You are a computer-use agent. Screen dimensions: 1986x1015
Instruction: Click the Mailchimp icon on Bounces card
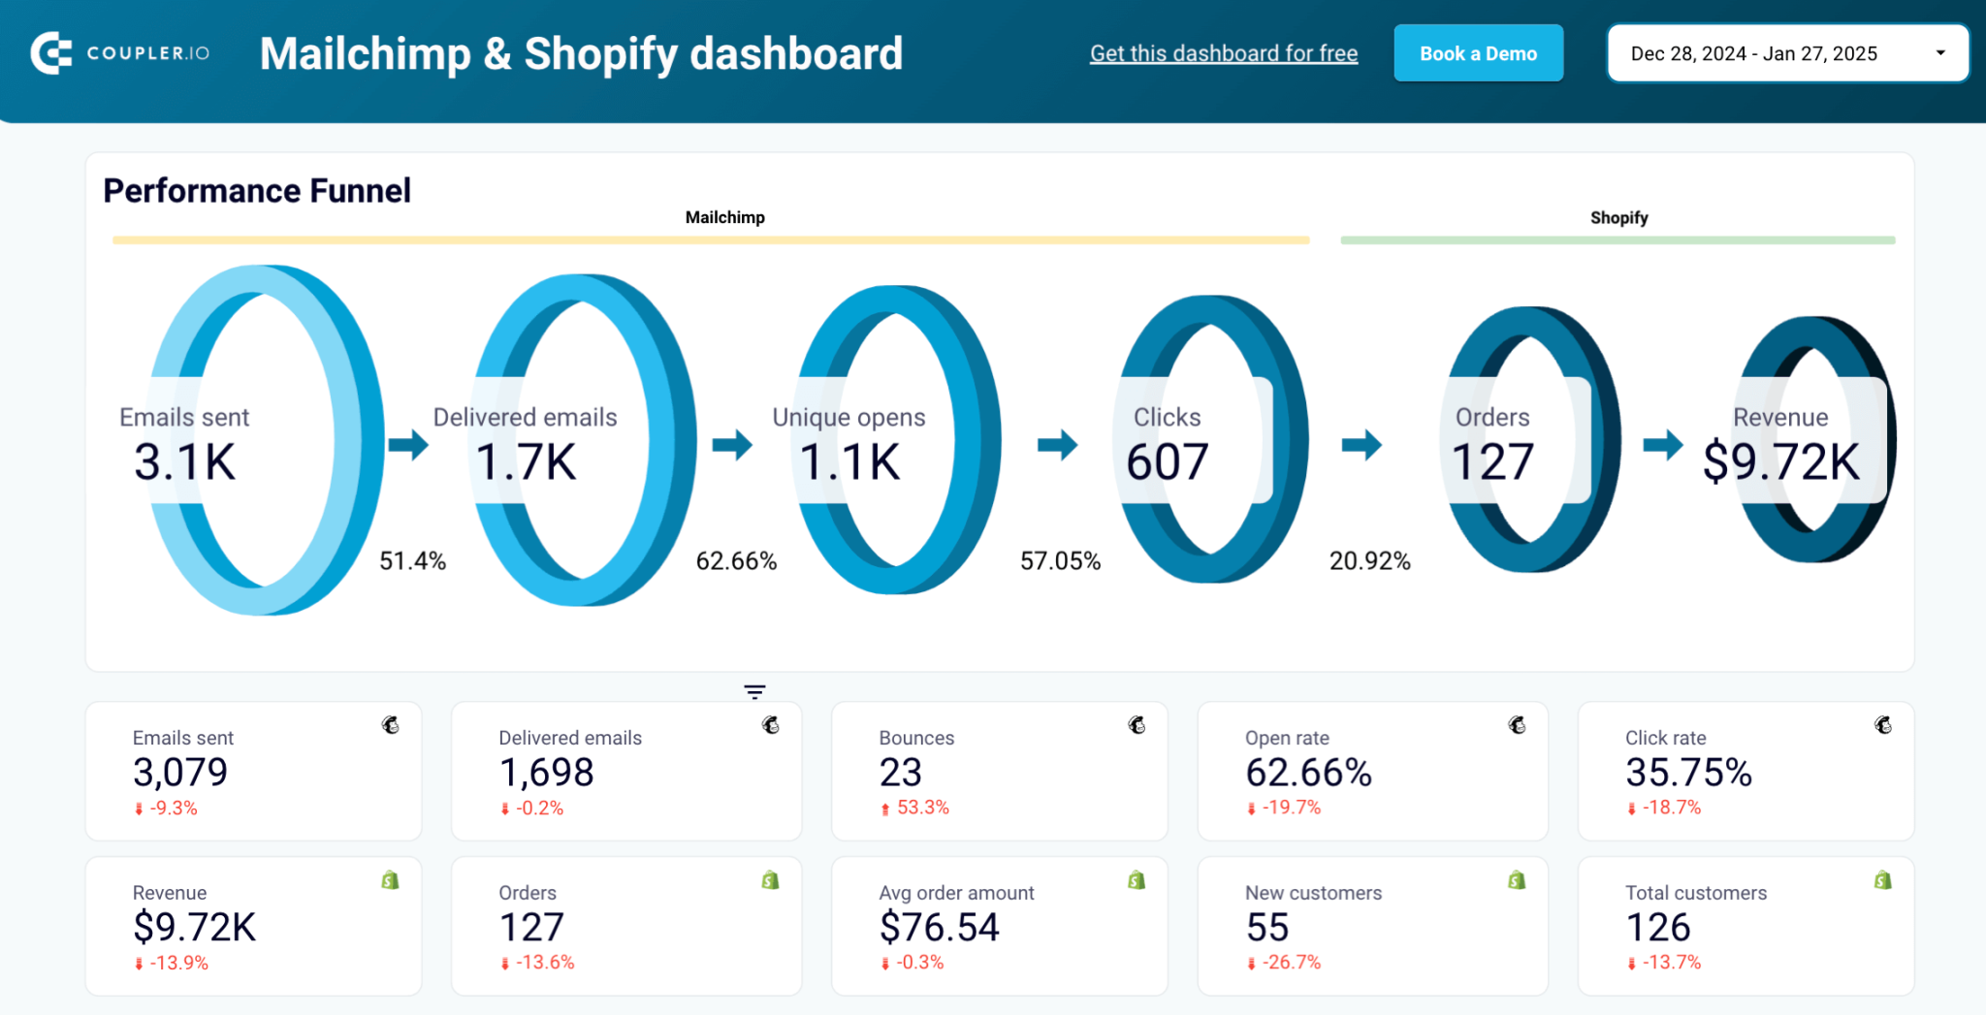click(1136, 724)
